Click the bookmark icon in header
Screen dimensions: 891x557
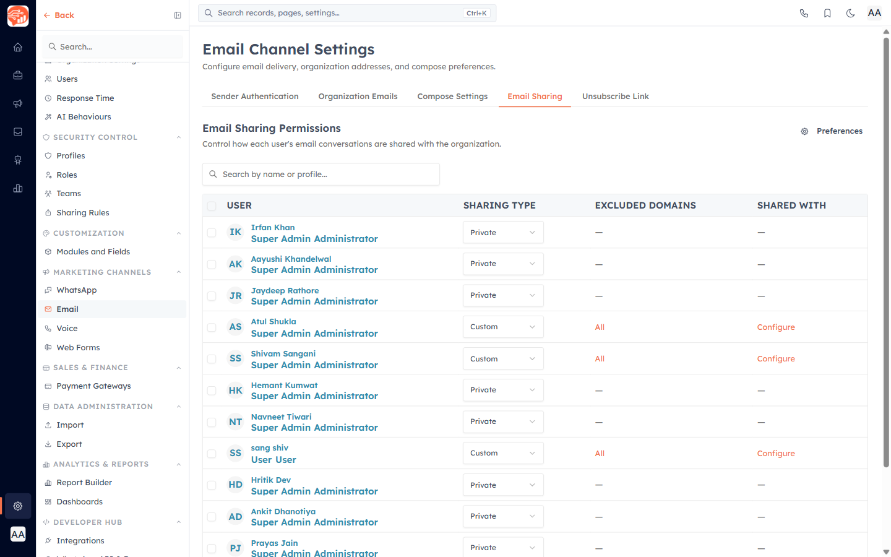tap(827, 13)
